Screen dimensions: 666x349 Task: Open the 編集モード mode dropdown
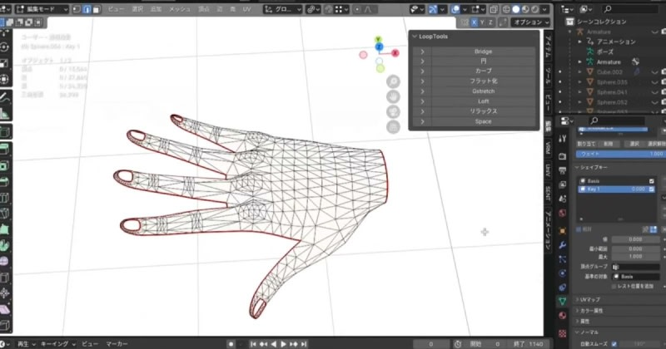click(40, 10)
